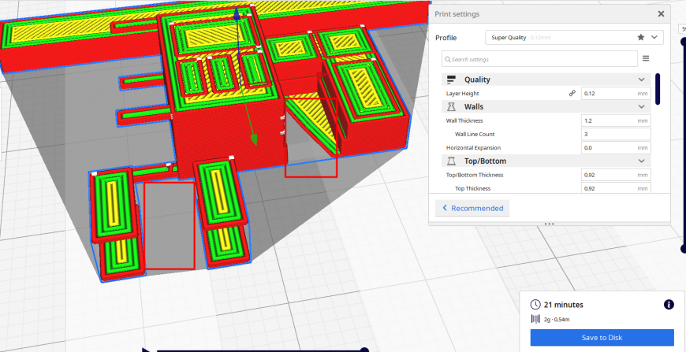Click Save to Disk

(602, 338)
